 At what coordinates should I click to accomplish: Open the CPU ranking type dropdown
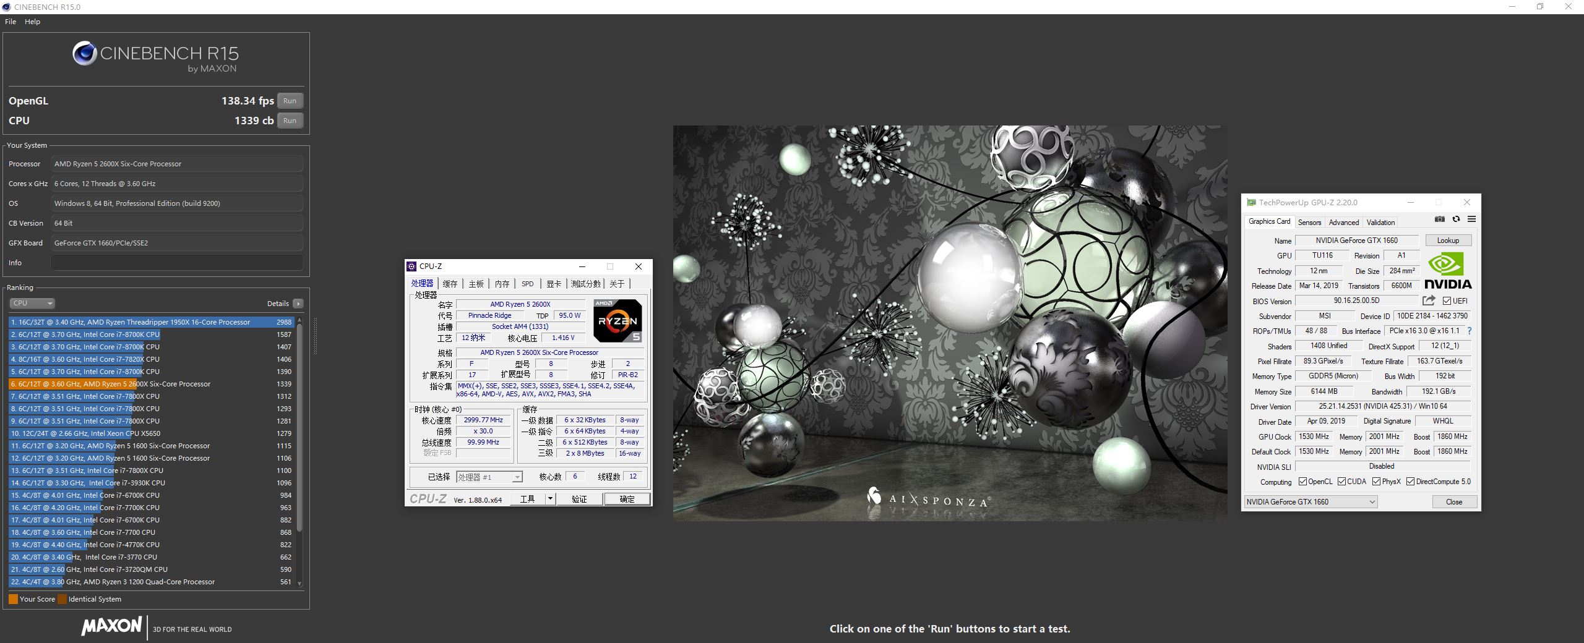(x=32, y=304)
